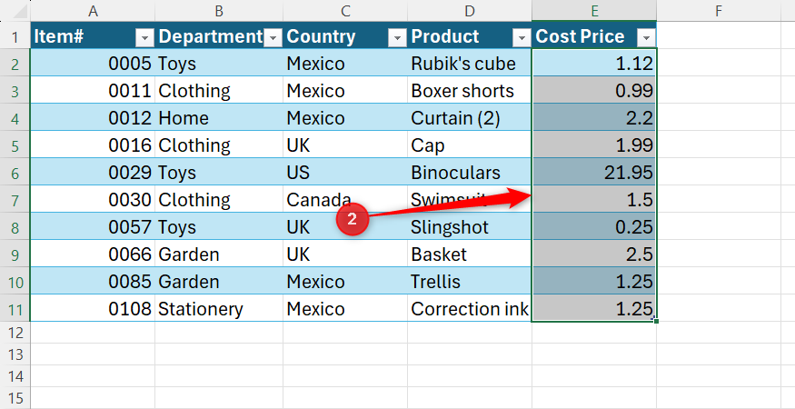Select the Basket product cell

click(x=470, y=254)
